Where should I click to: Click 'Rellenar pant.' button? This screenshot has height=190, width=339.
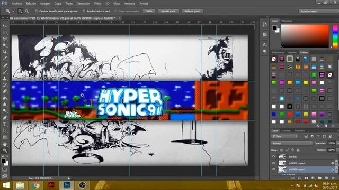coord(192,11)
